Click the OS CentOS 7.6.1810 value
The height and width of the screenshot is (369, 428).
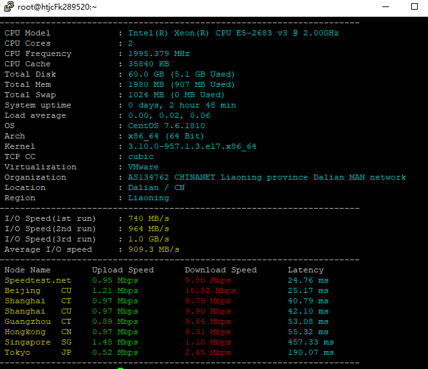coord(167,126)
